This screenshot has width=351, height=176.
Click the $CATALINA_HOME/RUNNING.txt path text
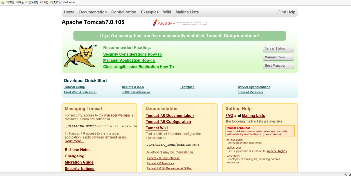click(x=173, y=145)
